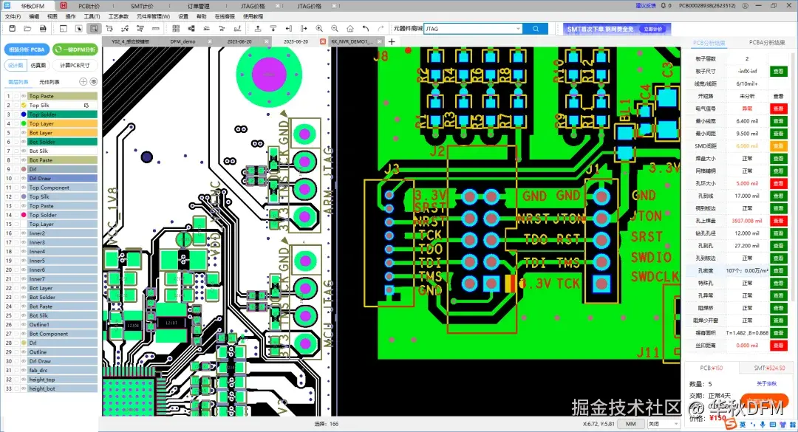Toggle visibility eye of Bot Layer row 5

coord(24,133)
